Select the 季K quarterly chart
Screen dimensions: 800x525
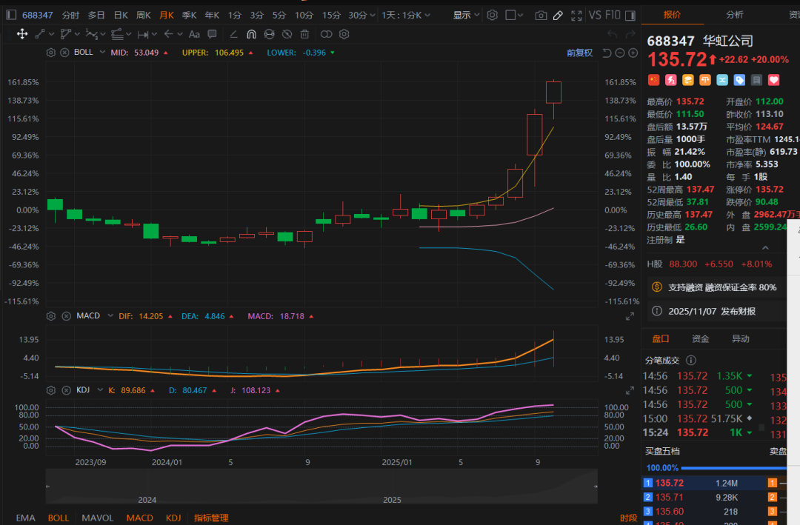pos(190,16)
